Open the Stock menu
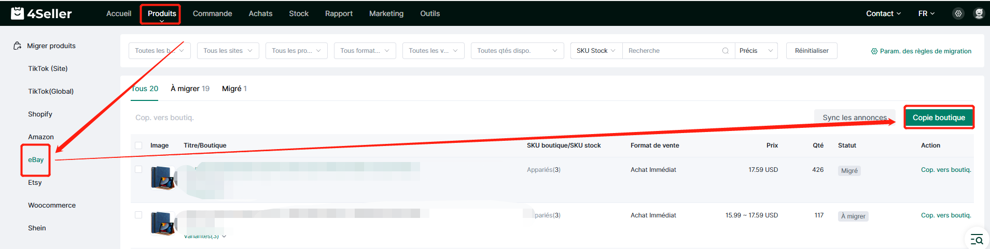This screenshot has width=990, height=249. click(x=299, y=13)
